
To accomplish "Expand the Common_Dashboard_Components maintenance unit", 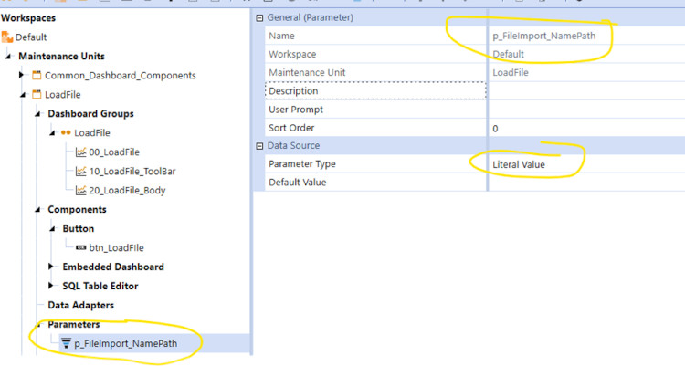I will tap(22, 75).
